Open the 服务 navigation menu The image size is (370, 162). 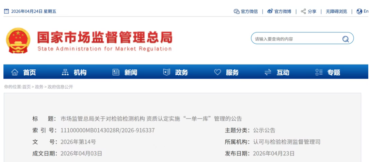click(232, 72)
